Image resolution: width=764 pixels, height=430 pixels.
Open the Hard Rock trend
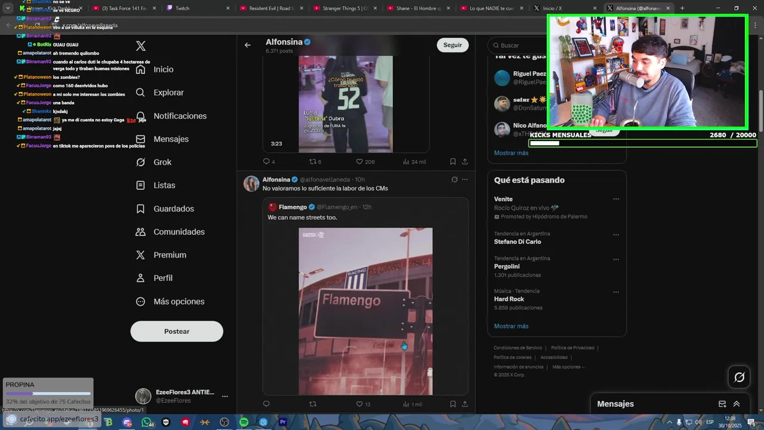557,299
